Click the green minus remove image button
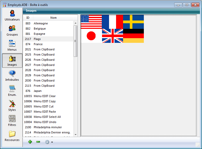 tap(38, 142)
